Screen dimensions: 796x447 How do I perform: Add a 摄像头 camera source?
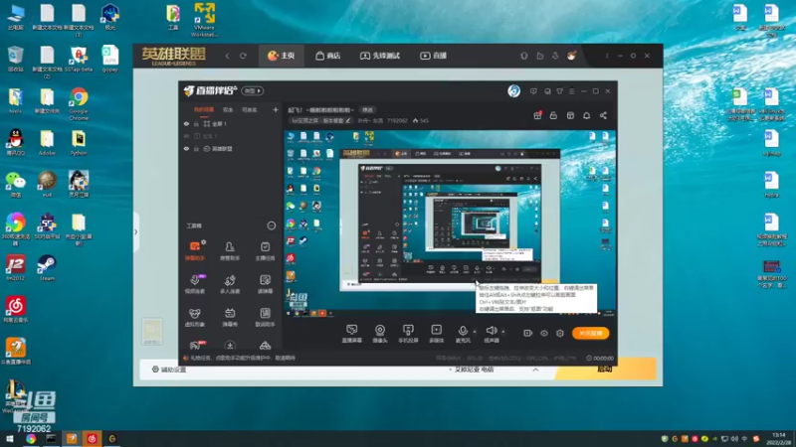click(380, 334)
